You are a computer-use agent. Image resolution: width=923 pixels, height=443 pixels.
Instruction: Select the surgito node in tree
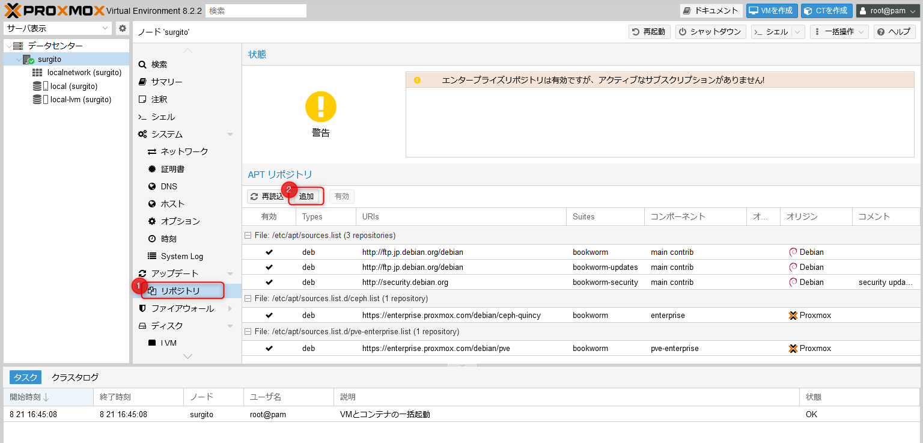point(49,60)
